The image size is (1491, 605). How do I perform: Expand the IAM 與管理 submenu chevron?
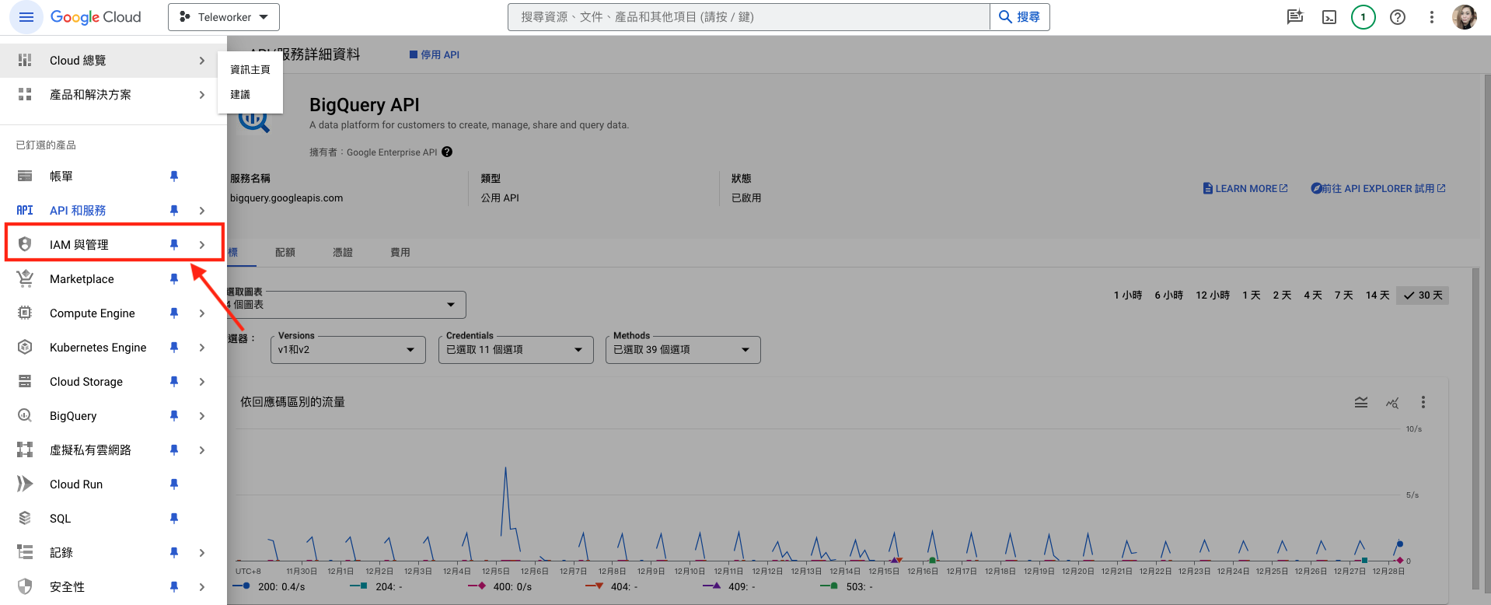coord(202,245)
